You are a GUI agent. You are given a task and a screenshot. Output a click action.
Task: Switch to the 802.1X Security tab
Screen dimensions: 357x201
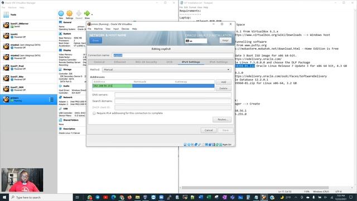(146, 62)
